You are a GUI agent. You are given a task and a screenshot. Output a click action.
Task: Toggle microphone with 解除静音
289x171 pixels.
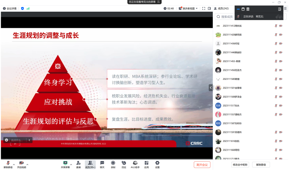[x=8, y=164]
